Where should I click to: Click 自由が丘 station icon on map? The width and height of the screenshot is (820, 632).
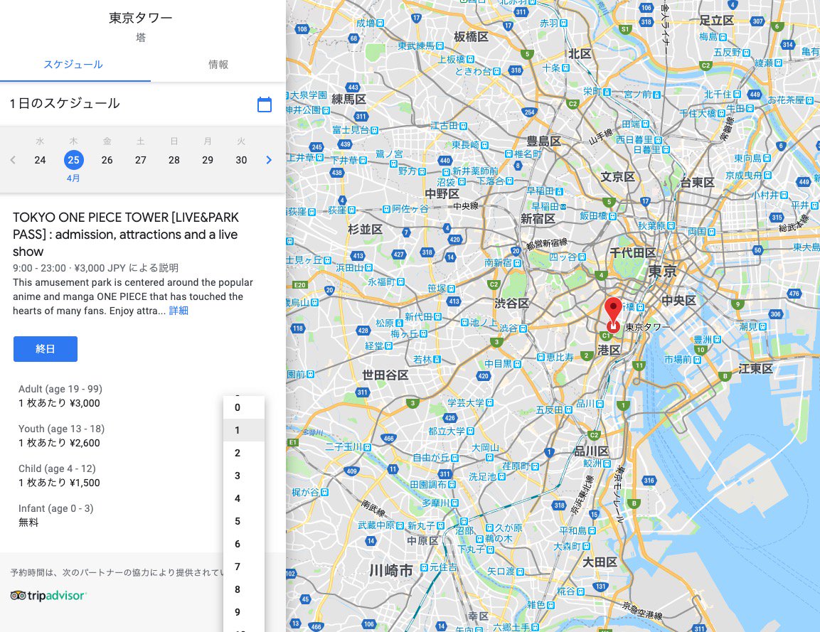pyautogui.click(x=454, y=458)
